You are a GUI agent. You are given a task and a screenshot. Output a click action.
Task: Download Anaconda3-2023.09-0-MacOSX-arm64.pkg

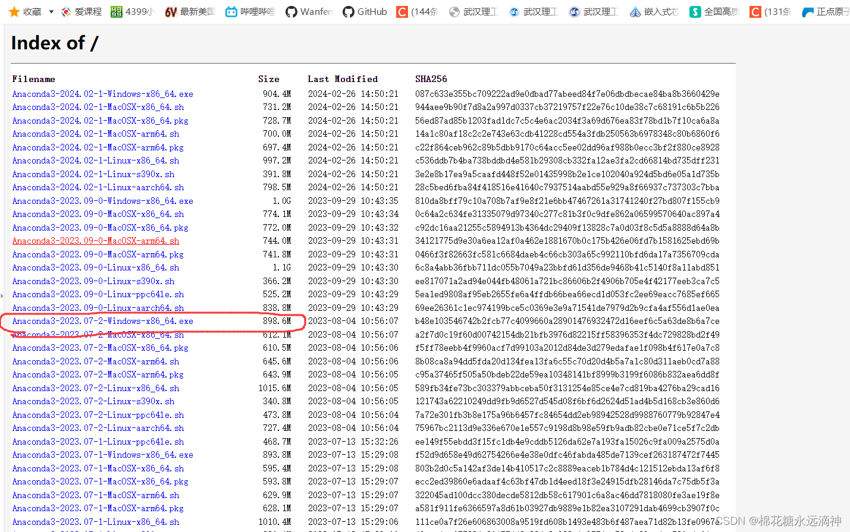point(98,254)
